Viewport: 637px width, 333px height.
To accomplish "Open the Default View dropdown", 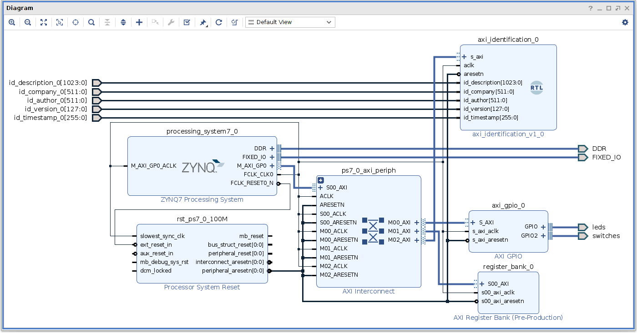I will point(290,22).
